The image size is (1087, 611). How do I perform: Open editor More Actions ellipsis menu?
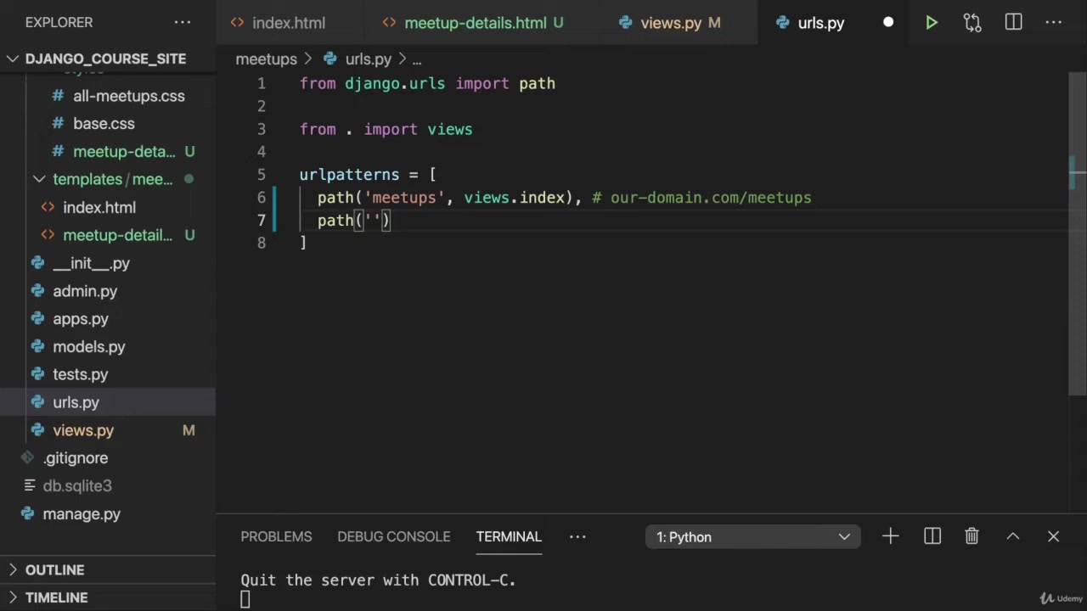click(x=1054, y=23)
